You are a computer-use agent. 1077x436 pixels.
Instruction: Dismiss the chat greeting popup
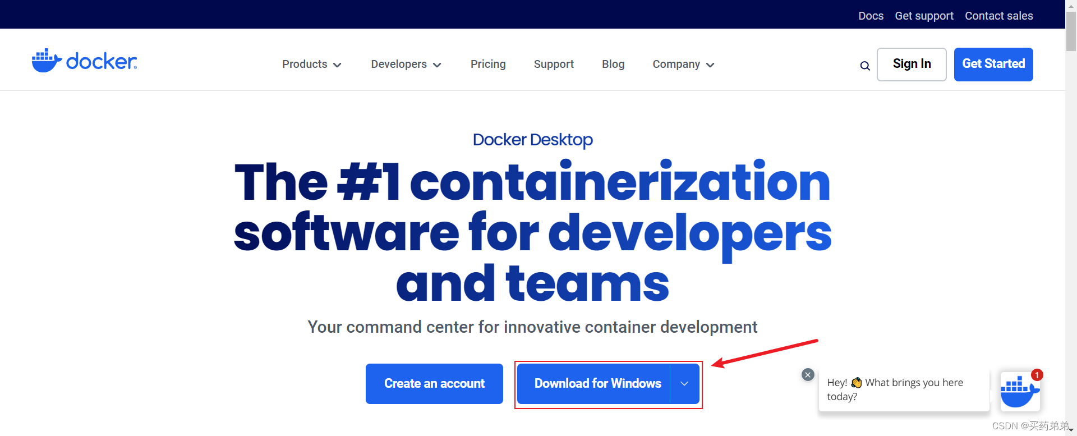[x=808, y=375]
